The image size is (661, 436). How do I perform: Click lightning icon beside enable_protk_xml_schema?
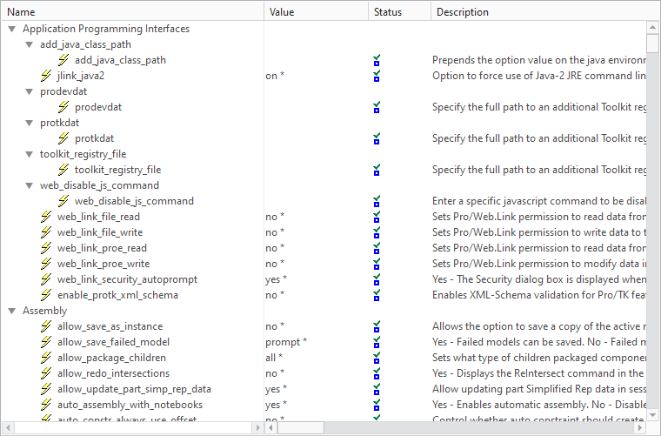[46, 295]
